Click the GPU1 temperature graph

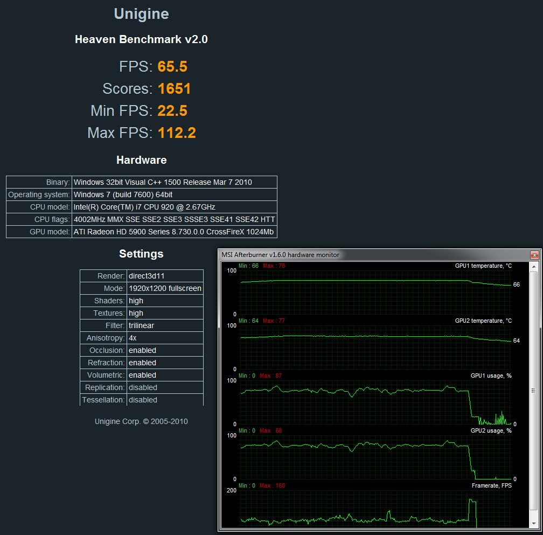[x=375, y=293]
